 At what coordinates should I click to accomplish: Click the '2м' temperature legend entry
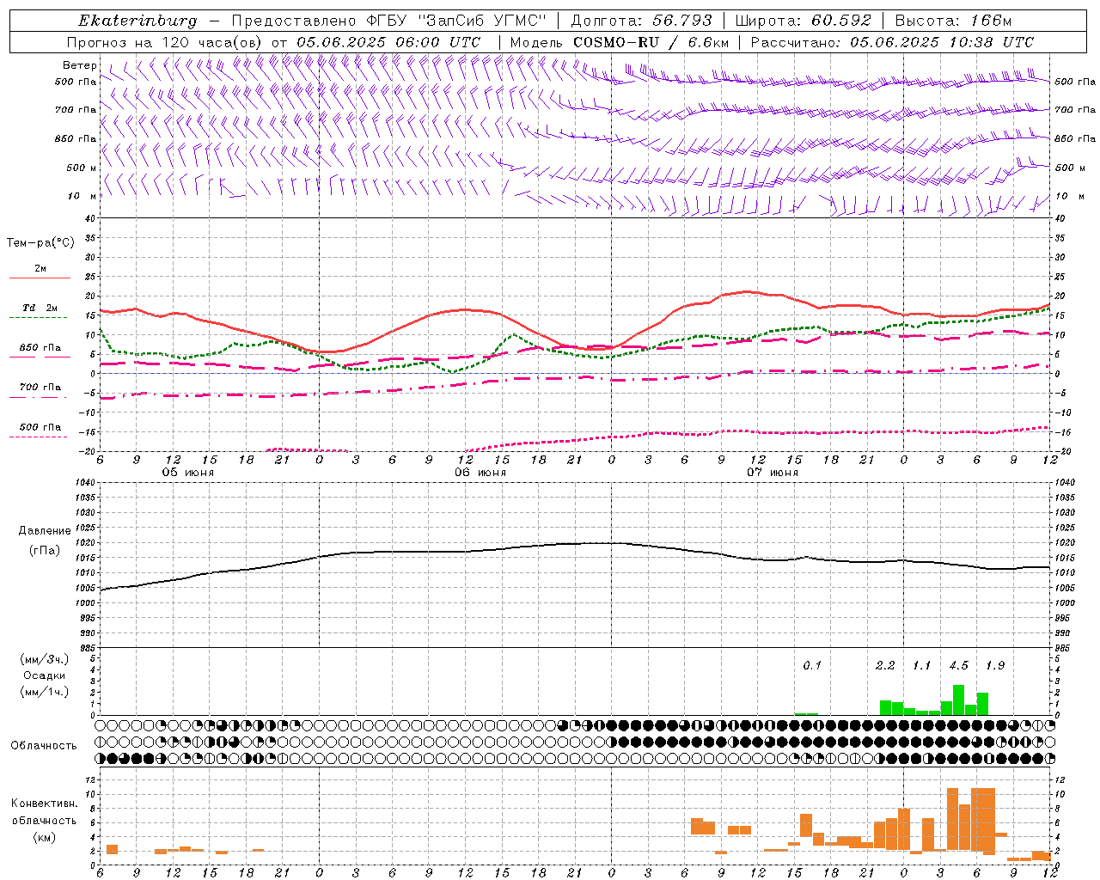click(40, 269)
